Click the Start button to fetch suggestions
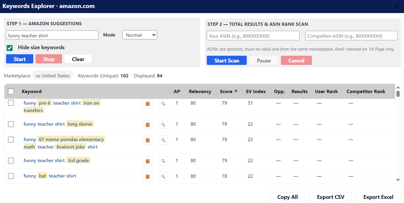This screenshot has height=203, width=404. coord(20,59)
